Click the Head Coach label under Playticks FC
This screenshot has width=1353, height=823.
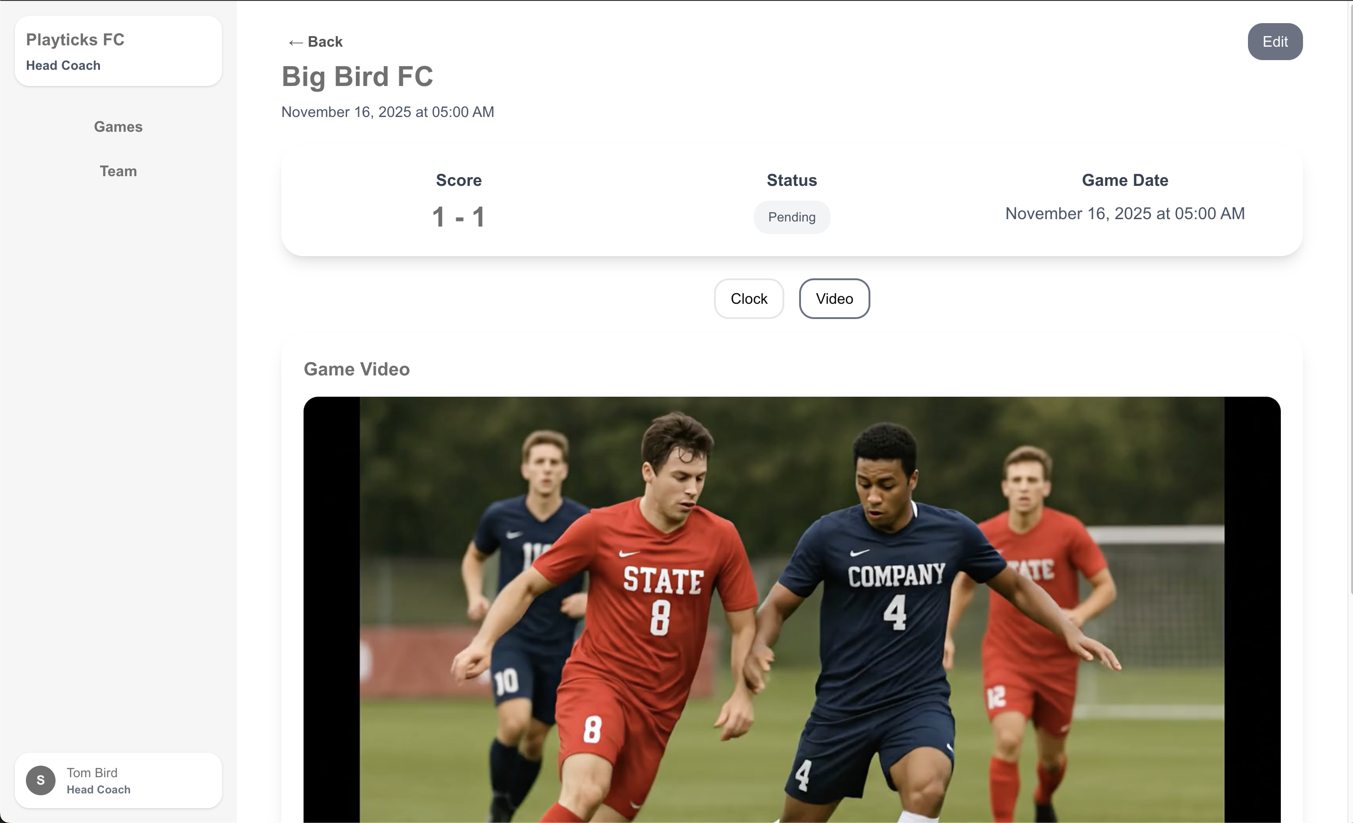pos(63,65)
